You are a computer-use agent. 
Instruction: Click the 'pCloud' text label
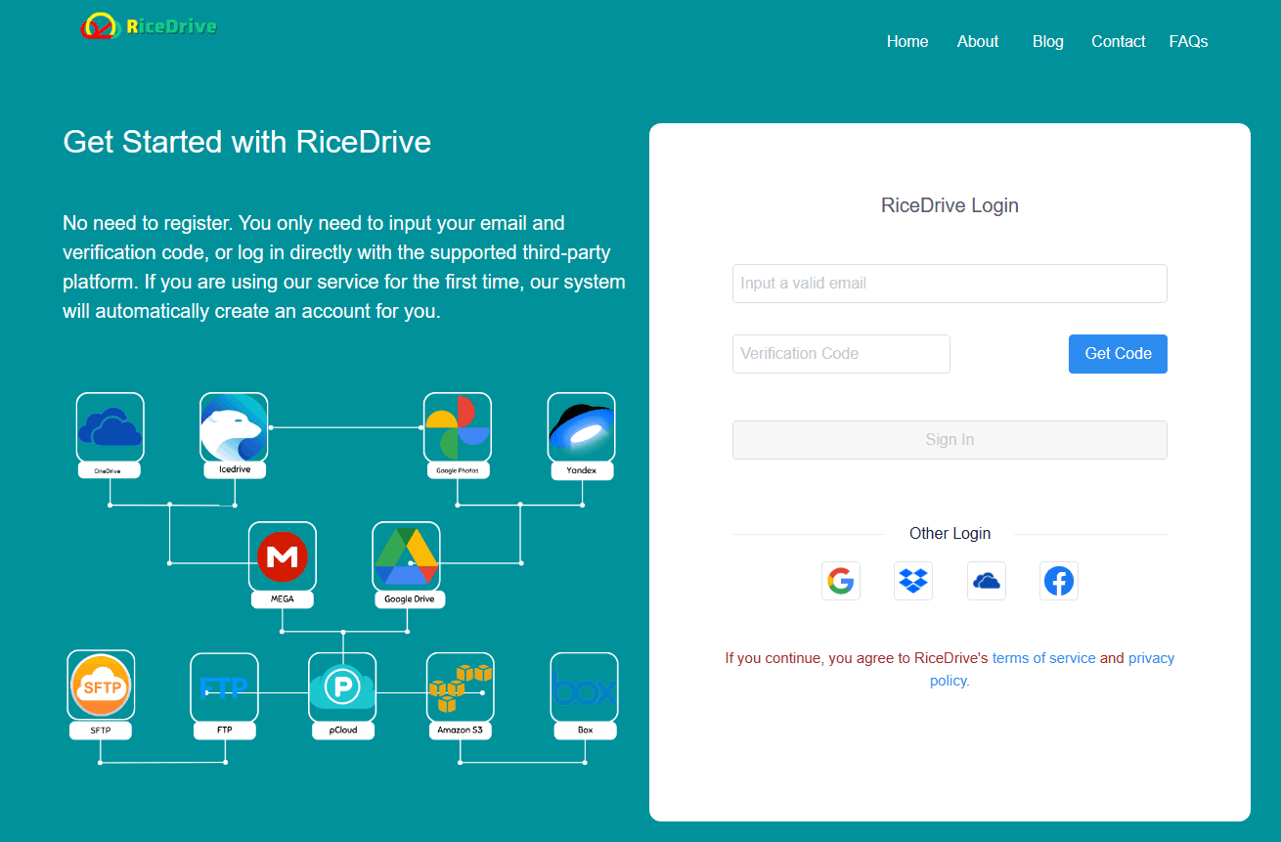pos(342,730)
